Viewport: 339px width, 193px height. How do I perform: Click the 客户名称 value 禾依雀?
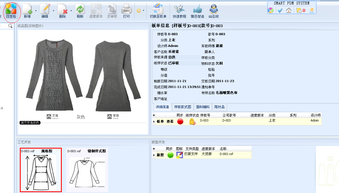click(x=174, y=52)
